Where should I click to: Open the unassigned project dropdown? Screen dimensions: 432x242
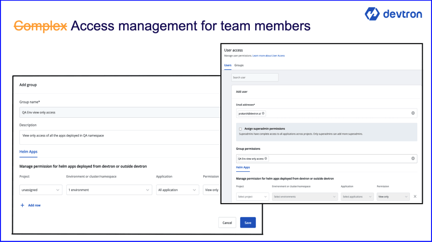click(x=41, y=190)
